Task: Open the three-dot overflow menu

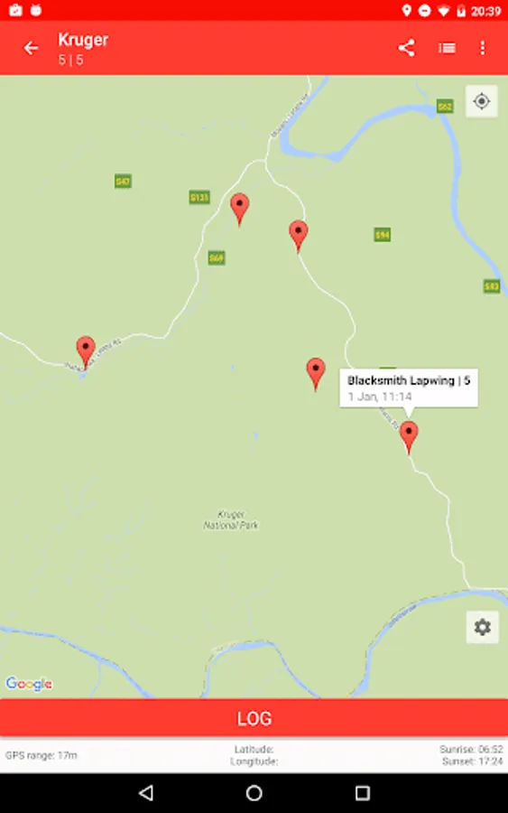Action: click(x=483, y=48)
